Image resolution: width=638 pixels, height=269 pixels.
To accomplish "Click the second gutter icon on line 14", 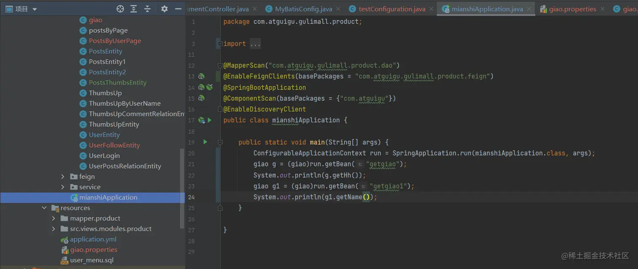I will coord(209,87).
